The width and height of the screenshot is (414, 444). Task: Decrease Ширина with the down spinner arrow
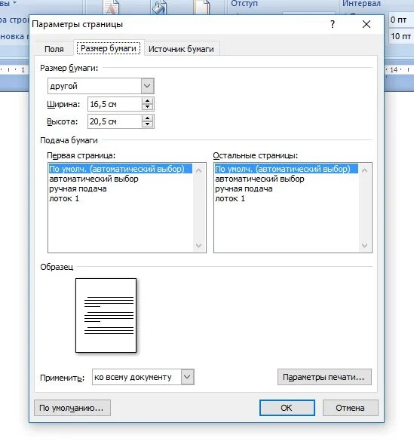tap(147, 107)
